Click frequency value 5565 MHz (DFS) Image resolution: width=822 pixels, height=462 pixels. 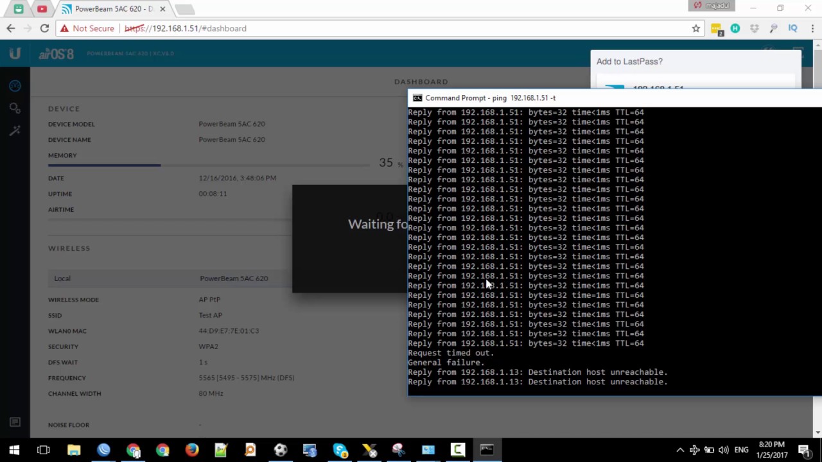tap(247, 378)
